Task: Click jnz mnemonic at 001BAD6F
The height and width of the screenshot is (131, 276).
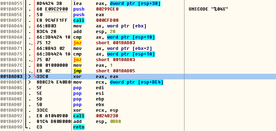Action: click(x=77, y=43)
